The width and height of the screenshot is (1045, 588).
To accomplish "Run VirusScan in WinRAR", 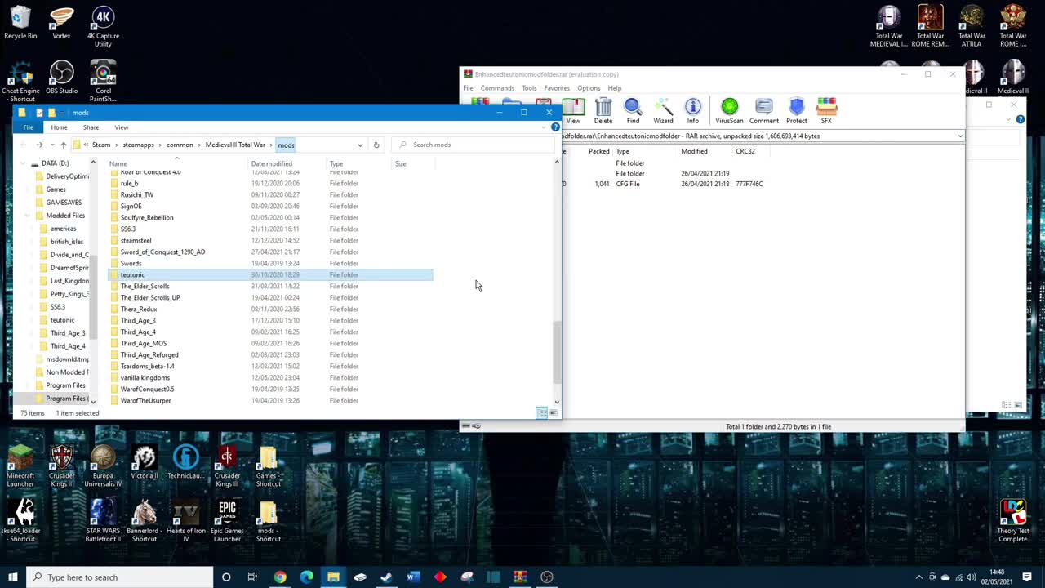I will (729, 111).
